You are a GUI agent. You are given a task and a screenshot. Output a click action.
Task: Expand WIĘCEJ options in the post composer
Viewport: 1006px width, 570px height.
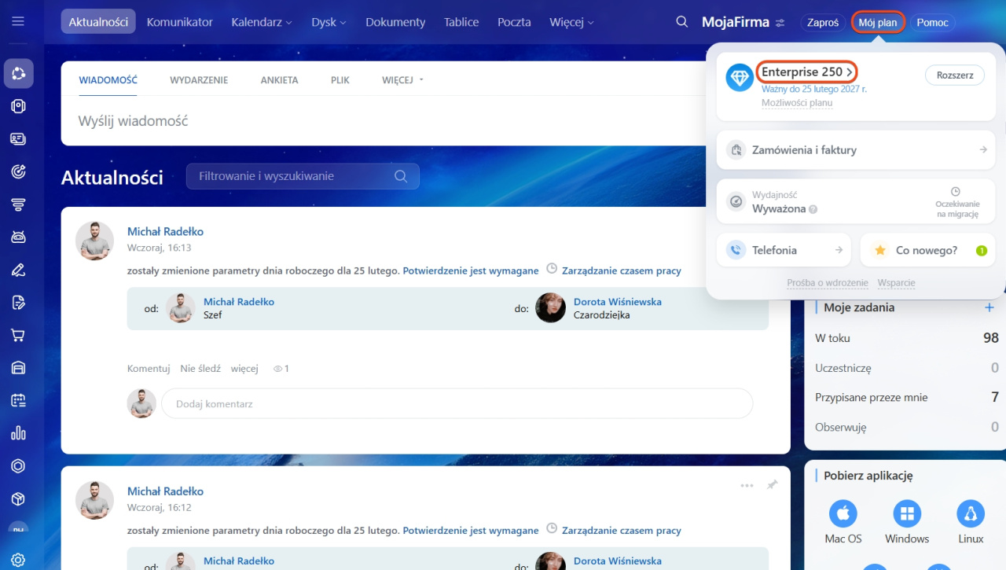[x=402, y=80]
